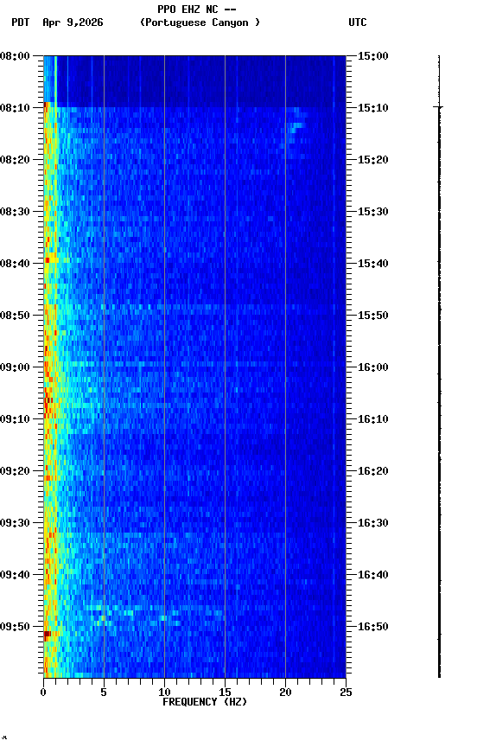Click the 16:00 UTC time label

[x=373, y=367]
